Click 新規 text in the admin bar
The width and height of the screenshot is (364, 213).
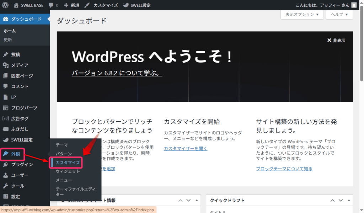75,5
